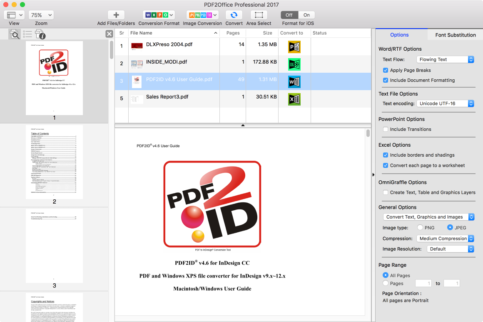
Task: Select the Sales Report3.pdf file thumbnail icon
Action: [137, 99]
